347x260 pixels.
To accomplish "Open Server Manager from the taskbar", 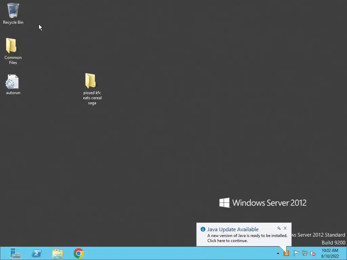I will coord(16,253).
